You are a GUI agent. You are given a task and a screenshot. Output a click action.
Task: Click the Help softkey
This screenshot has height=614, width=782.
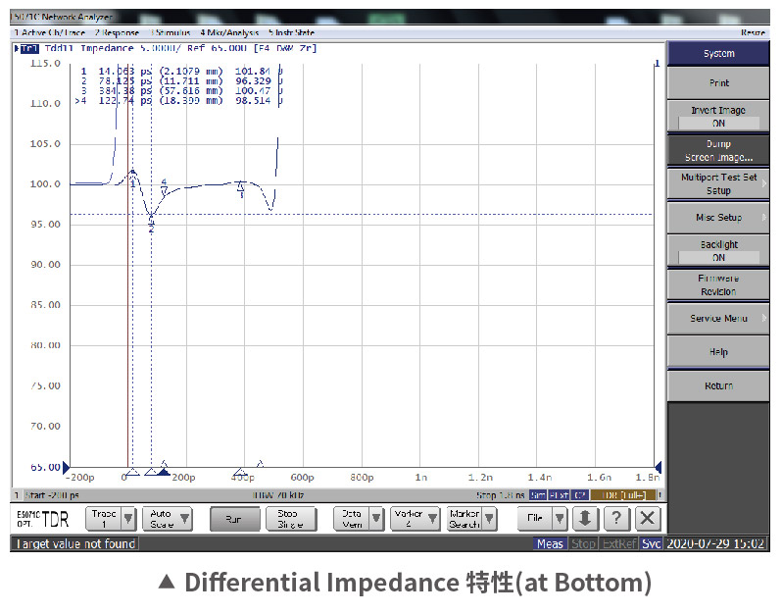point(718,352)
